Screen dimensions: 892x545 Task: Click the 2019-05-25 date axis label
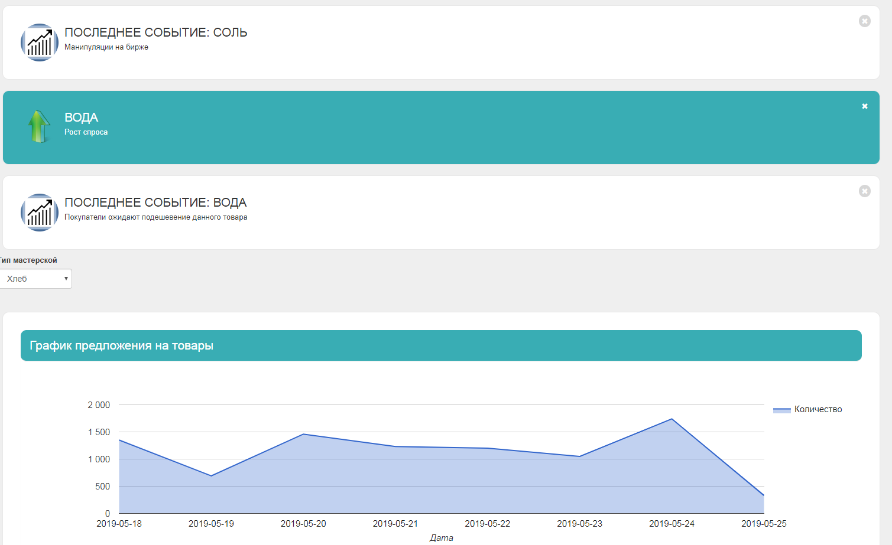pos(764,524)
